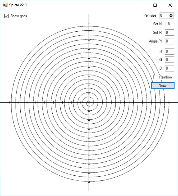Image resolution: width=178 pixels, height=196 pixels.
Task: Click the Pen size label
Action: point(150,15)
